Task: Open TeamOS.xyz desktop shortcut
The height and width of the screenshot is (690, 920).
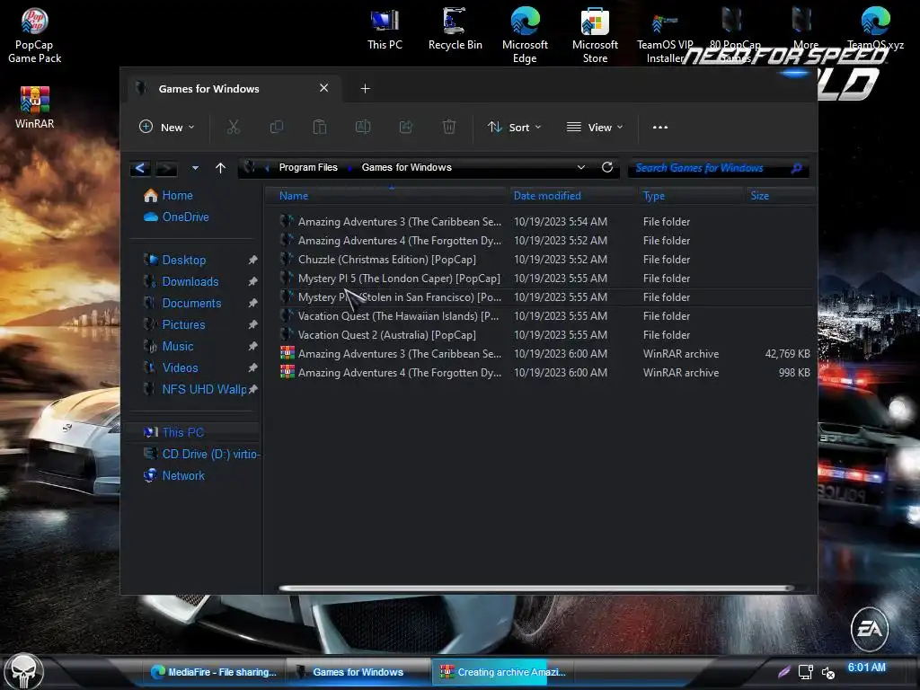Action: pos(875,28)
